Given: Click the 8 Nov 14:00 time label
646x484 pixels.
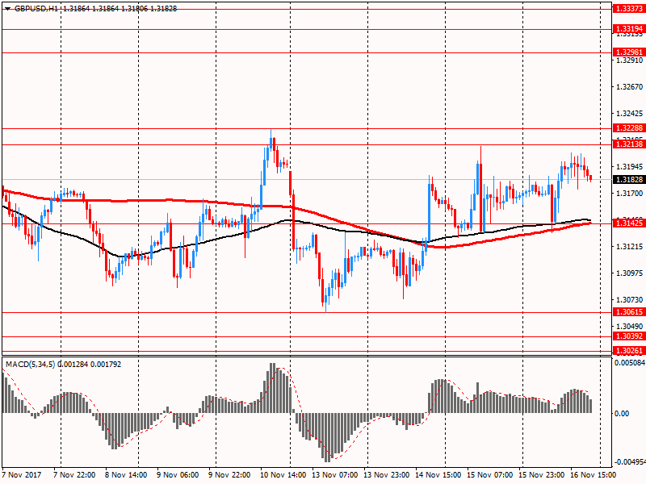Looking at the screenshot, I should [126, 474].
